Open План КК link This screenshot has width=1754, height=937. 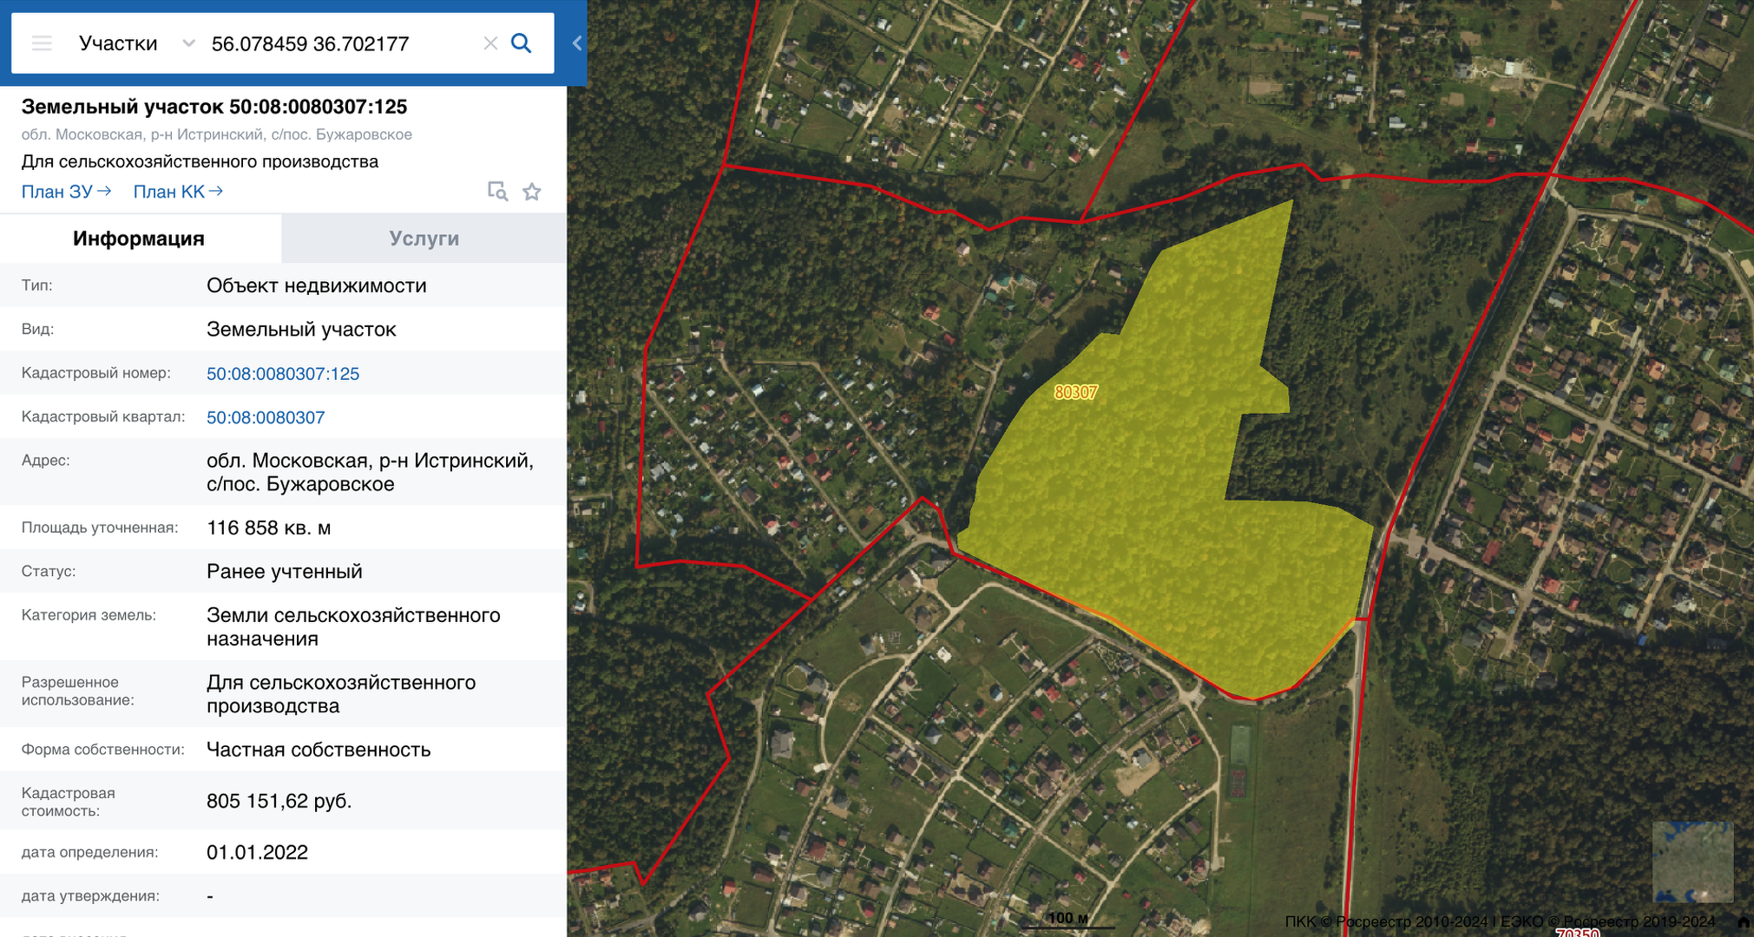click(x=178, y=192)
